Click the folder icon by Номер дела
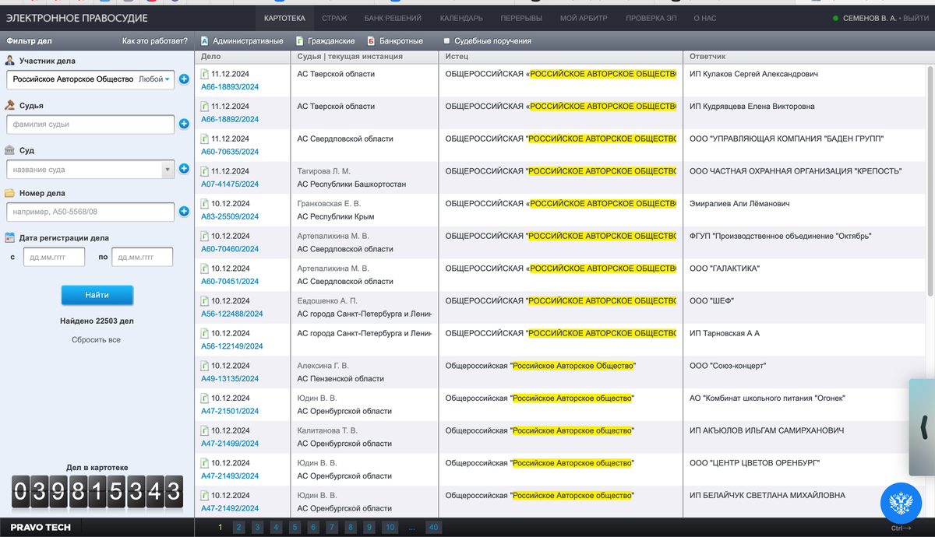Viewport: 935px width, 537px height. tap(10, 193)
